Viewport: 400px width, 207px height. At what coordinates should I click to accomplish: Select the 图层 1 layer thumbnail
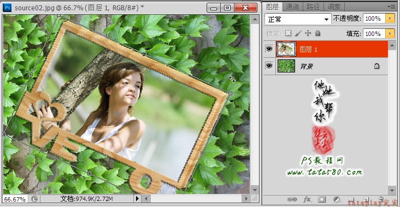286,49
